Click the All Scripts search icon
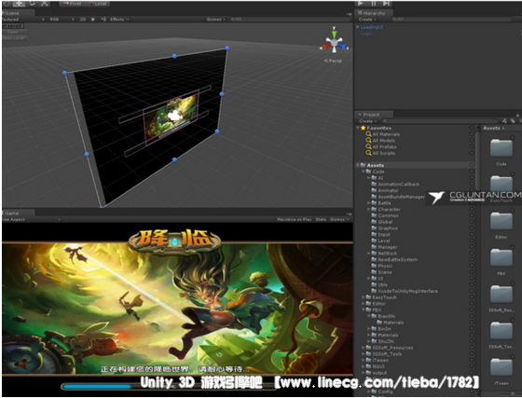Image resolution: width=522 pixels, height=398 pixels. click(368, 153)
